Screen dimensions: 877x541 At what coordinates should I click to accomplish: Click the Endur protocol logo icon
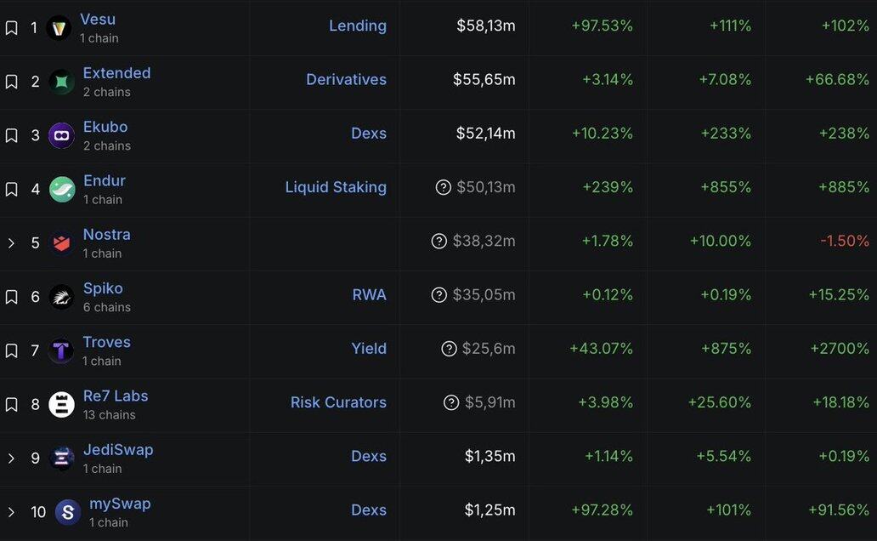pos(61,189)
